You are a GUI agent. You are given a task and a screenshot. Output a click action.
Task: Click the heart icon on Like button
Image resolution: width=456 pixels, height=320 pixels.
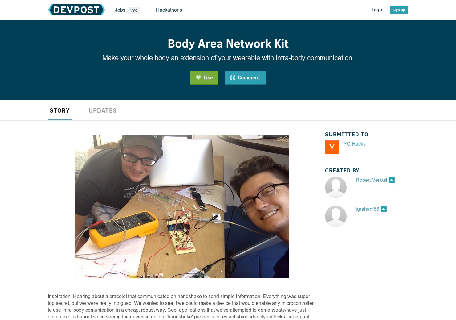point(198,77)
